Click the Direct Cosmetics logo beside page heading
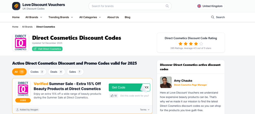Screen dimensions: 255x114 (x=21, y=43)
